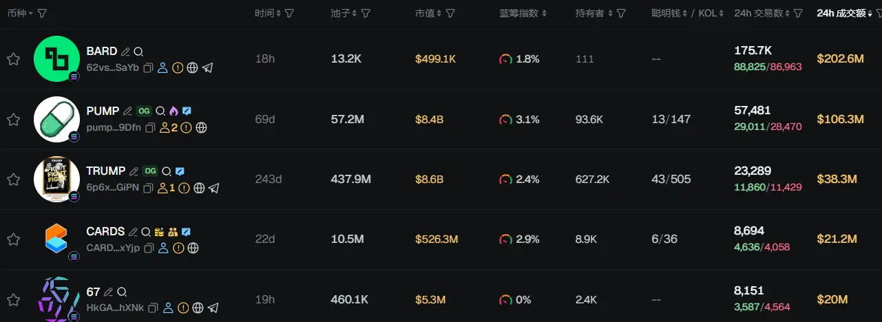
Task: Open the filter funnel on 市值 column
Action: (x=450, y=13)
